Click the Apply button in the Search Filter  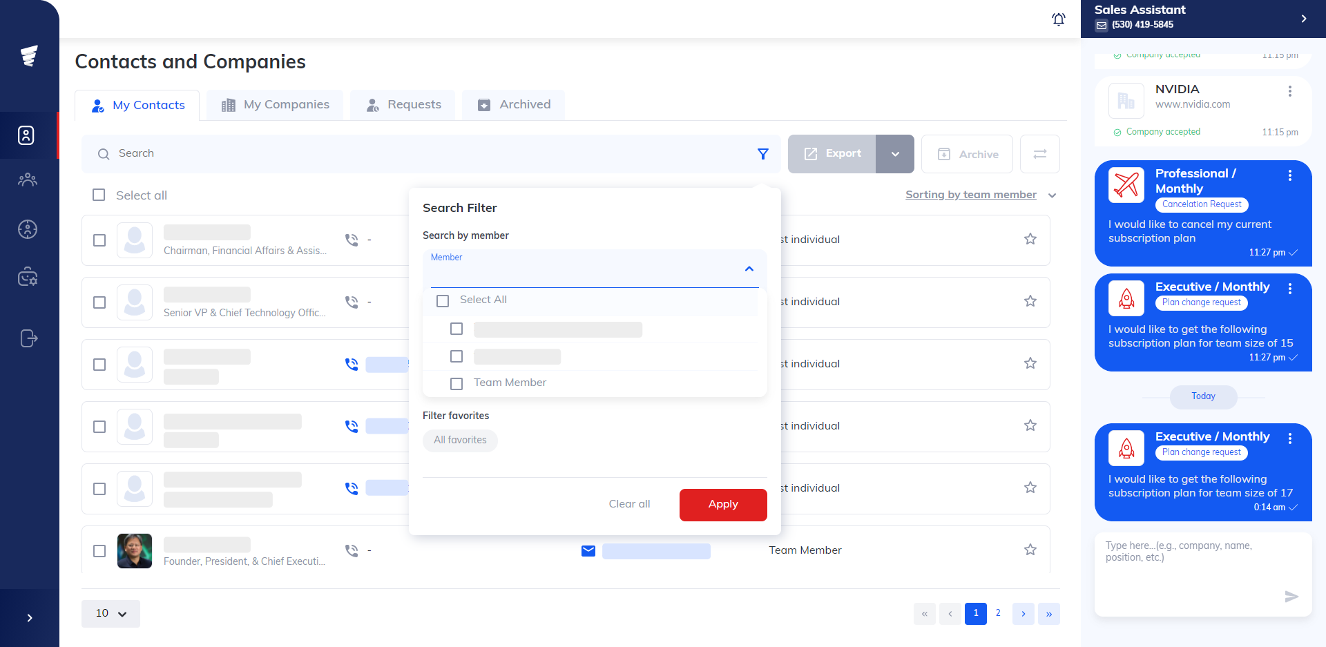(x=722, y=504)
